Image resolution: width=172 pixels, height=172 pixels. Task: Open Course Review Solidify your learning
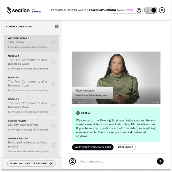[31, 126]
